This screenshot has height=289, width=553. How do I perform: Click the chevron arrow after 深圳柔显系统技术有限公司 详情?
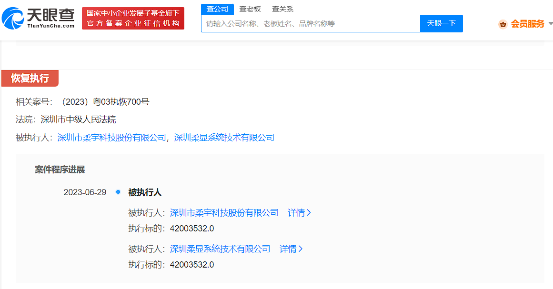[x=300, y=249]
